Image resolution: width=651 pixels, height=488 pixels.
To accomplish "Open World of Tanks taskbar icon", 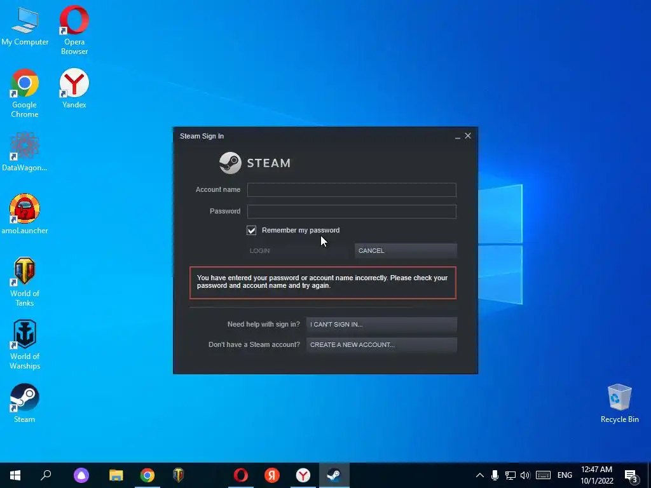I will 179,475.
